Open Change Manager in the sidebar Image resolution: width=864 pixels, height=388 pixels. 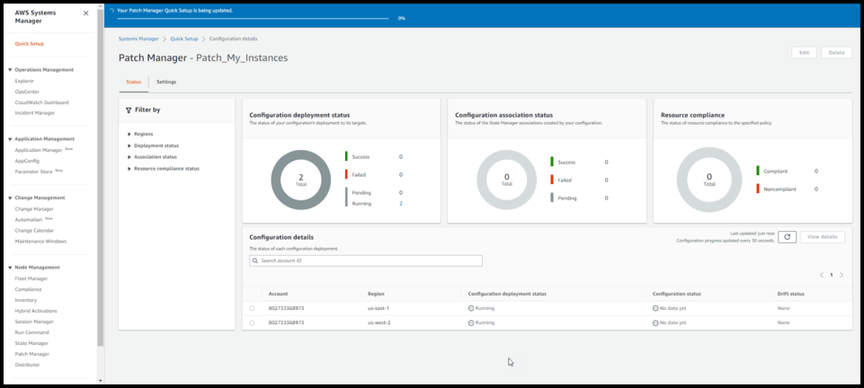tap(34, 208)
